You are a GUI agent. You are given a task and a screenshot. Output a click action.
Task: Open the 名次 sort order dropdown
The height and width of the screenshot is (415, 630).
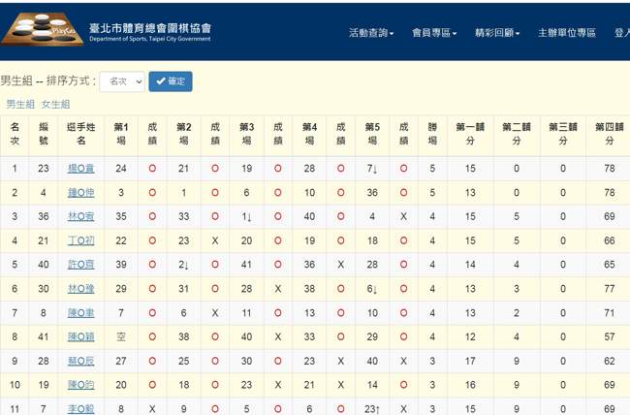pos(122,81)
